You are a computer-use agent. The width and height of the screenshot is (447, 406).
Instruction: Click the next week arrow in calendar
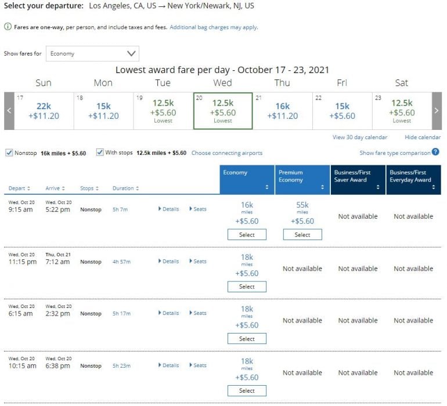pyautogui.click(x=437, y=110)
